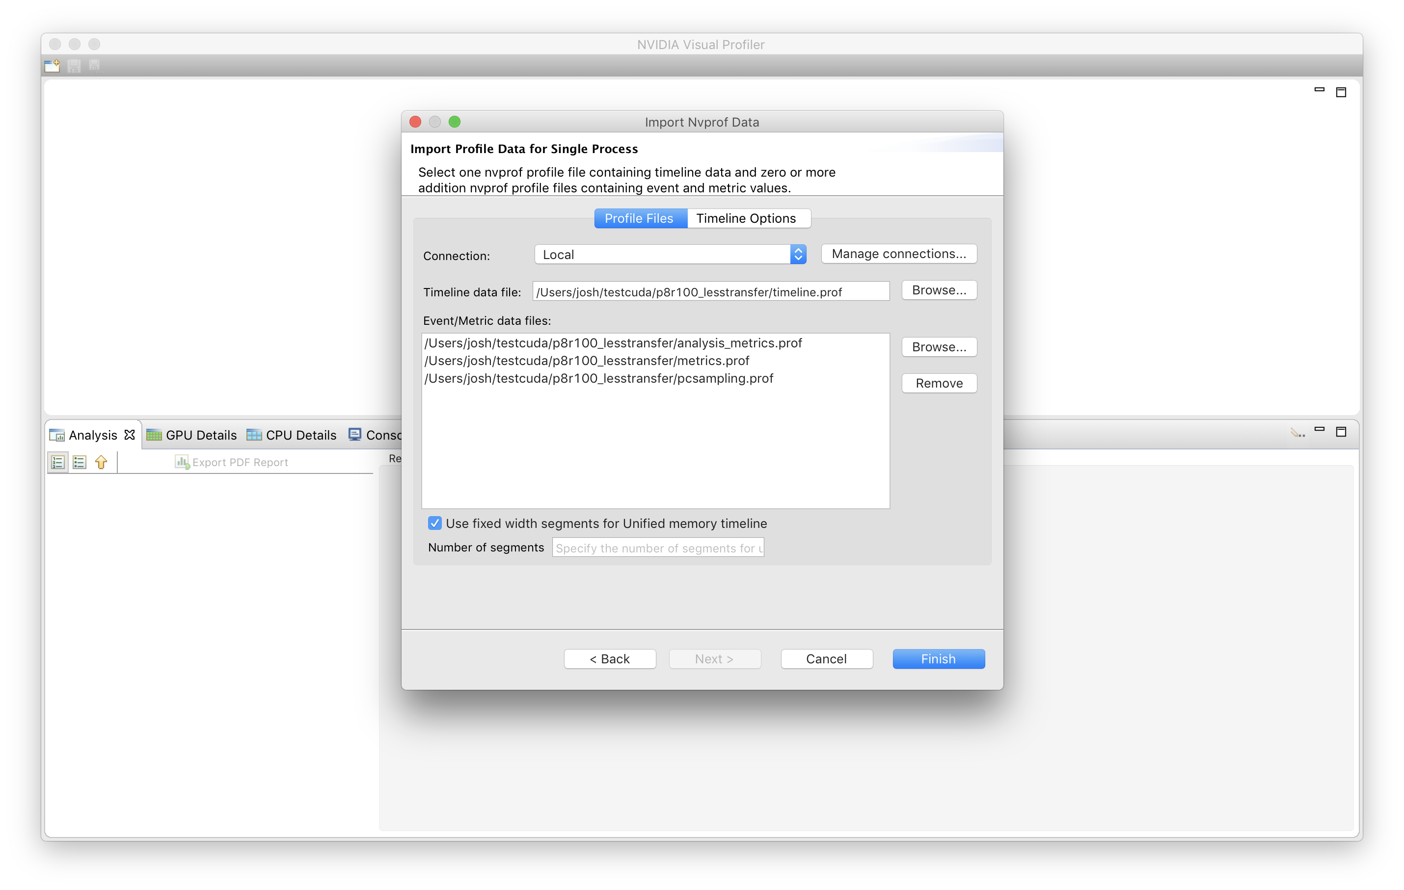Switch to the Console tab
Image resolution: width=1404 pixels, height=890 pixels.
(x=375, y=435)
